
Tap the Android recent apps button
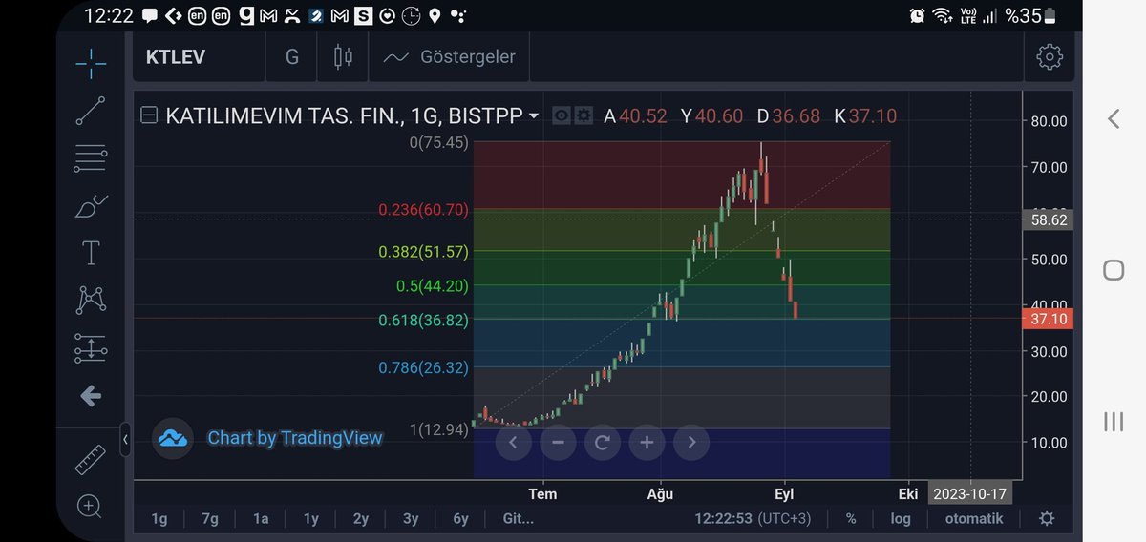[x=1113, y=422]
